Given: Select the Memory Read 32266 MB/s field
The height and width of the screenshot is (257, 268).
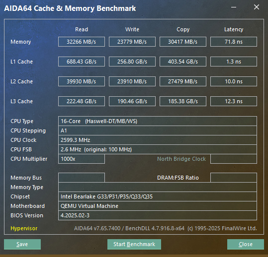Looking at the screenshot, I should [x=82, y=42].
